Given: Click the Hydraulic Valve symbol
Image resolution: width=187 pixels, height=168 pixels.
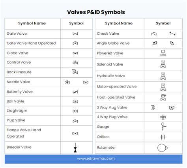Looking at the screenshot, I should click(x=163, y=76).
